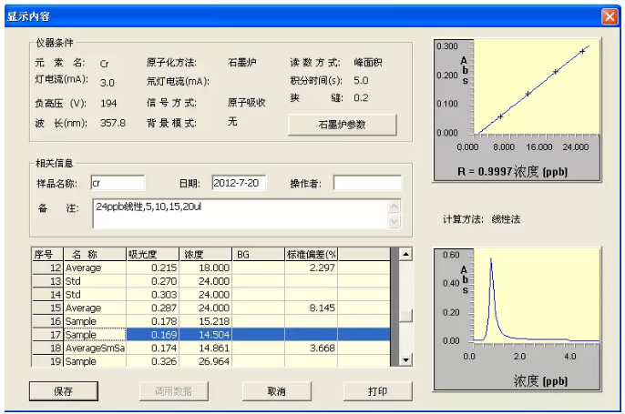Click the 吸光度 column header

tap(152, 254)
